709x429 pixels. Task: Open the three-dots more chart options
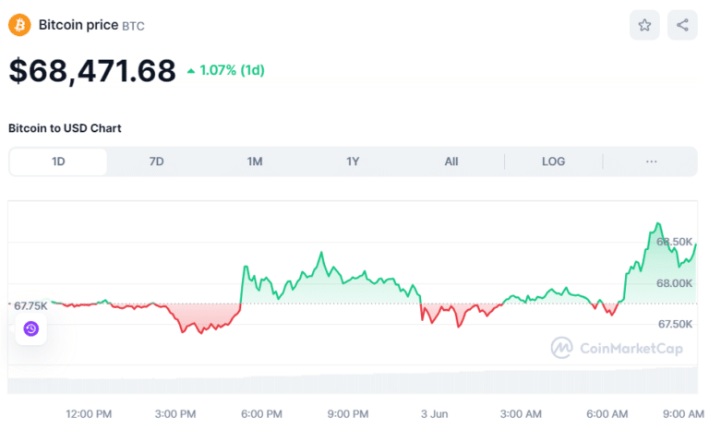(x=652, y=161)
